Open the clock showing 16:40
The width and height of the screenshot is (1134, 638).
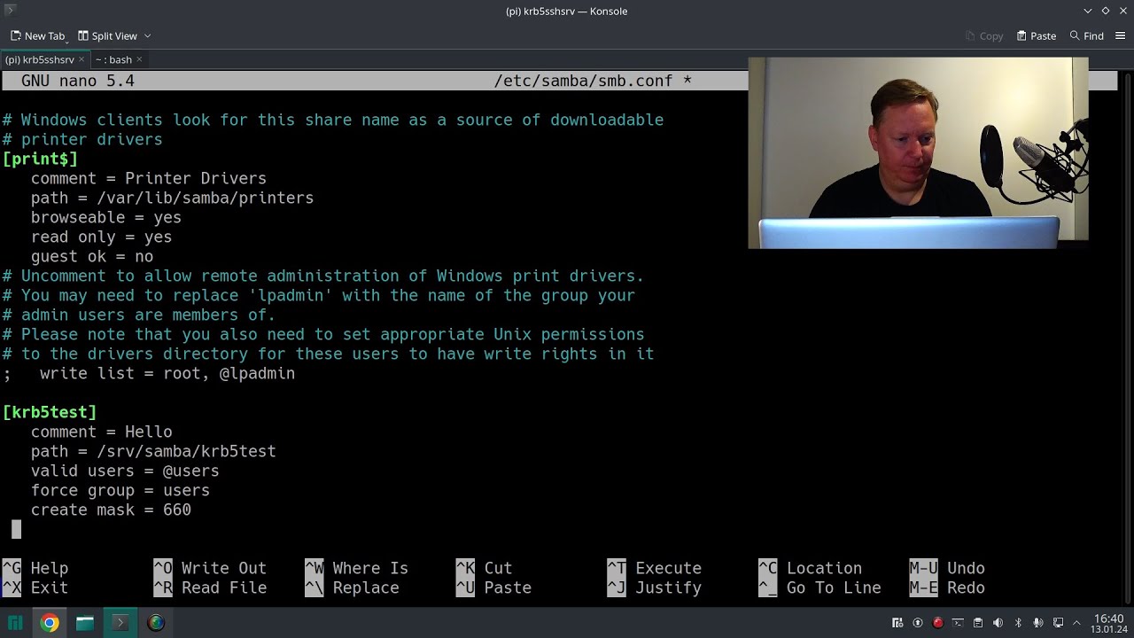point(1109,623)
